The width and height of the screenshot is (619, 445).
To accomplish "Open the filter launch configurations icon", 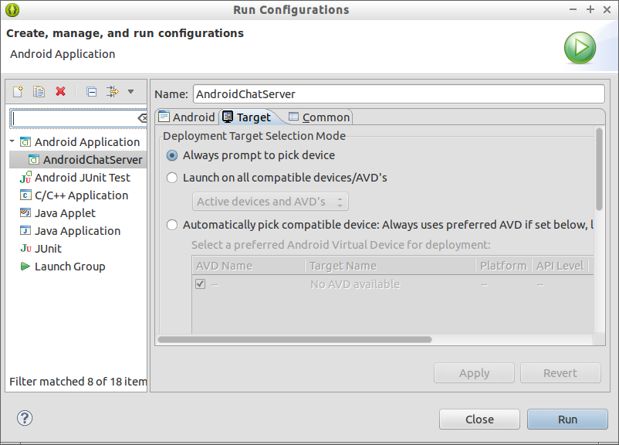I will [x=113, y=92].
